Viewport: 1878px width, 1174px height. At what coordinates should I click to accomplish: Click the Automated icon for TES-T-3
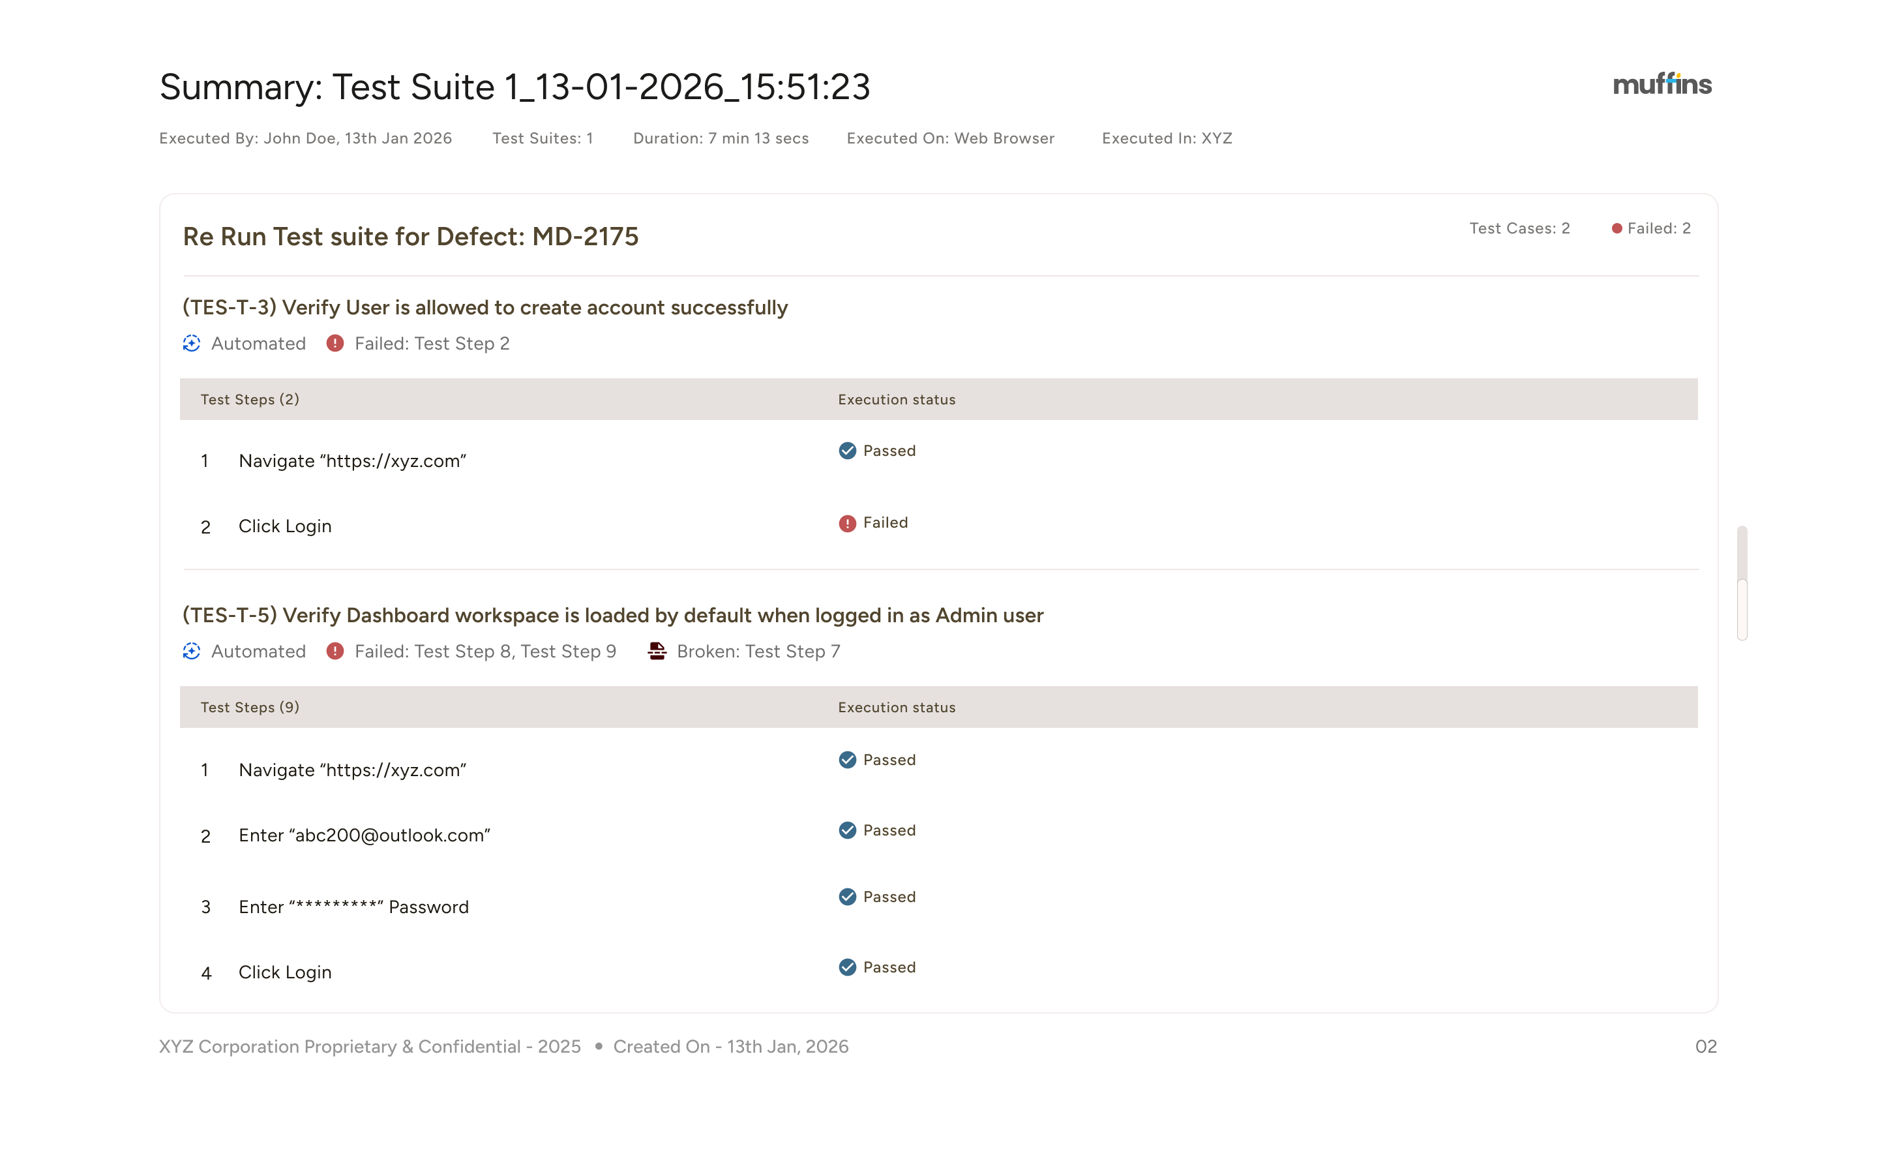coord(191,343)
